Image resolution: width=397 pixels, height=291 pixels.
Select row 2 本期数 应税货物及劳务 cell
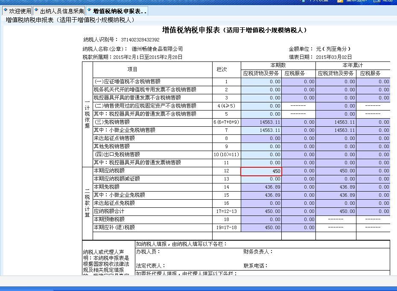[261, 90]
